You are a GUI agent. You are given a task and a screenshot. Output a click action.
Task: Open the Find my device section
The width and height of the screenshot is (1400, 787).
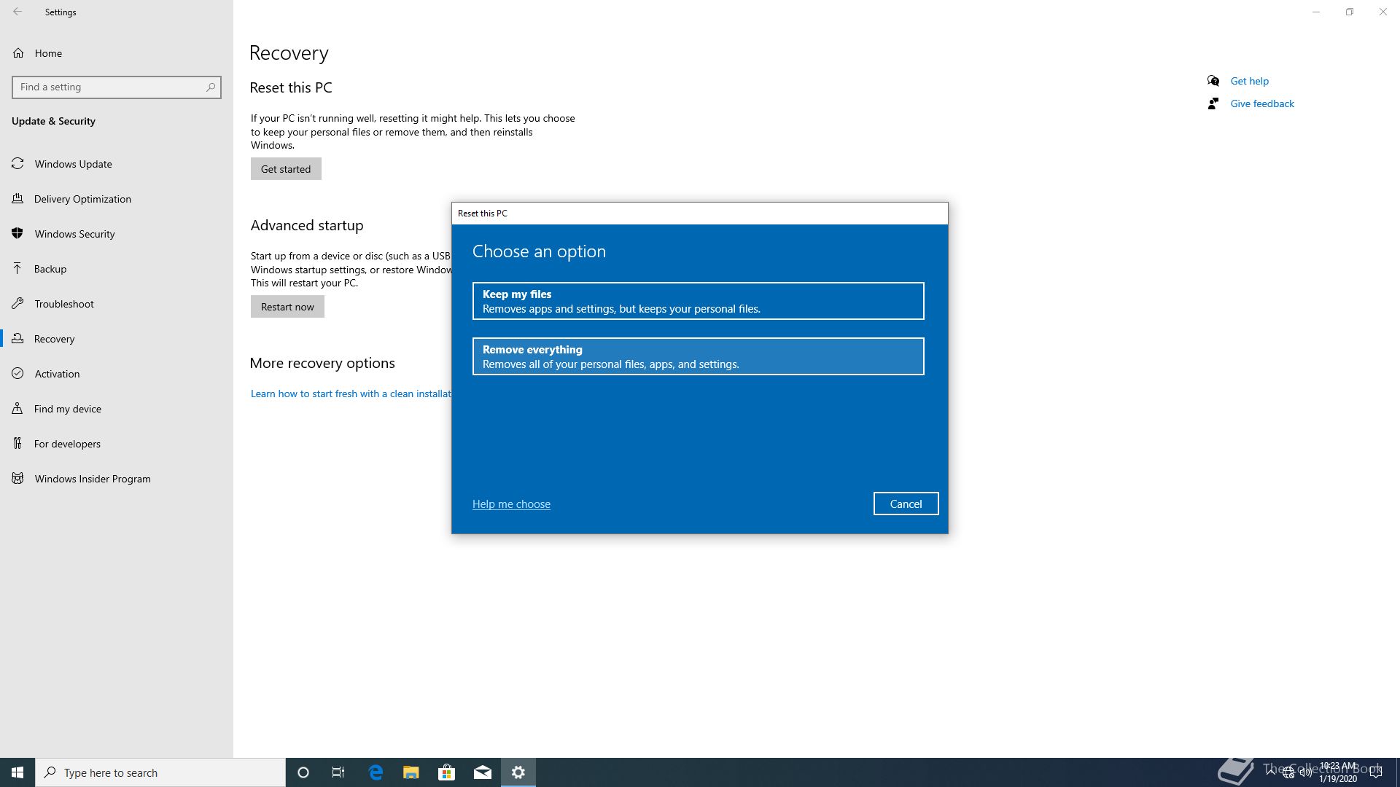point(67,409)
